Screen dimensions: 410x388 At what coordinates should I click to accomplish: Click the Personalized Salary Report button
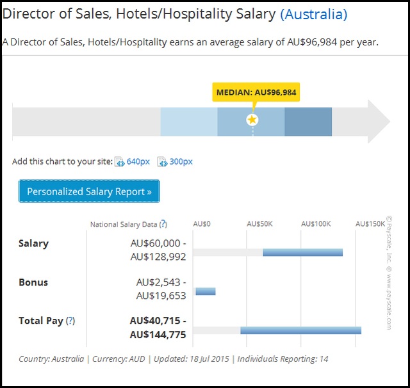pyautogui.click(x=89, y=191)
